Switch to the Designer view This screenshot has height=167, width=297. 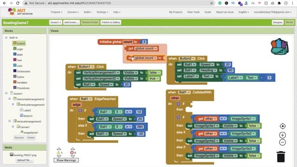coord(278,22)
